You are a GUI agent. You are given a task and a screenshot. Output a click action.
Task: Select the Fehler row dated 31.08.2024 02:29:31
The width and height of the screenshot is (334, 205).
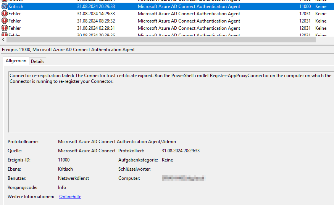tap(167, 28)
